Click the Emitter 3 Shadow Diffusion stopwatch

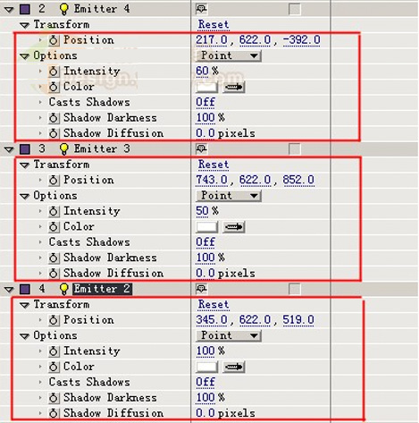tap(54, 273)
